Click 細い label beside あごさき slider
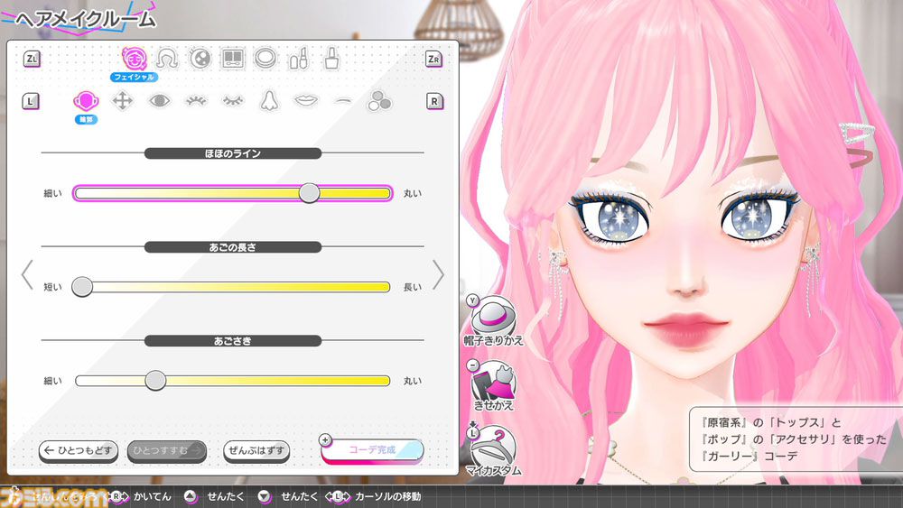Screen dimensions: 903x508 (x=53, y=381)
